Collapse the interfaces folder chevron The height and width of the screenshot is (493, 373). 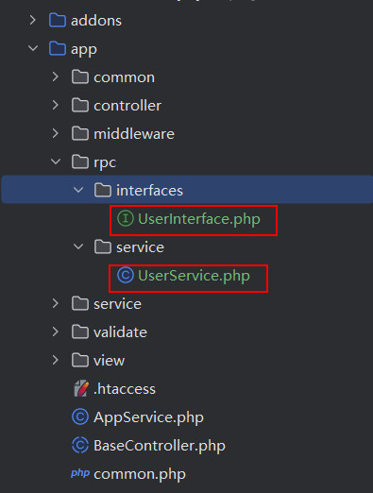78,191
